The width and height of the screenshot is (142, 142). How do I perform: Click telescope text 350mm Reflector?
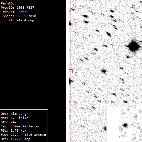click(x=25, y=126)
